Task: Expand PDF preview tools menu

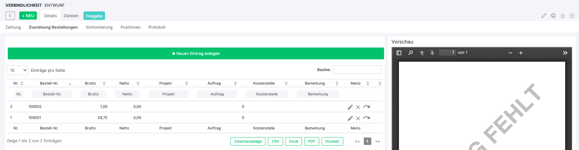Action: pos(565,53)
